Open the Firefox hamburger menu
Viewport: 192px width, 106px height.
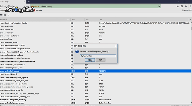pos(191,6)
